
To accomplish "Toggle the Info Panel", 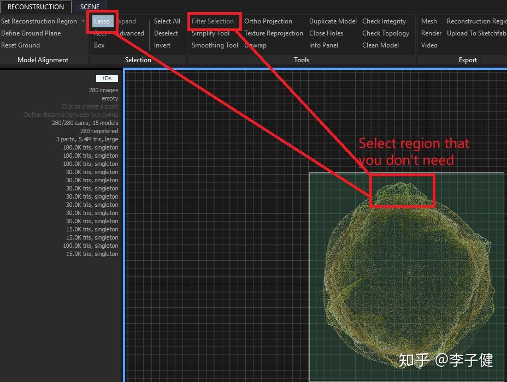I will (323, 45).
